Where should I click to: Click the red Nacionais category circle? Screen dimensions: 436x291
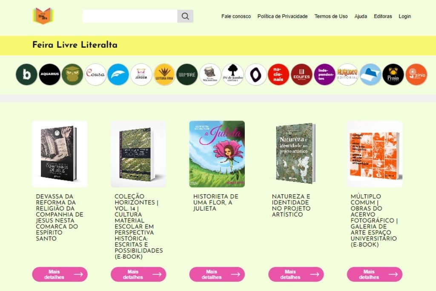point(278,74)
